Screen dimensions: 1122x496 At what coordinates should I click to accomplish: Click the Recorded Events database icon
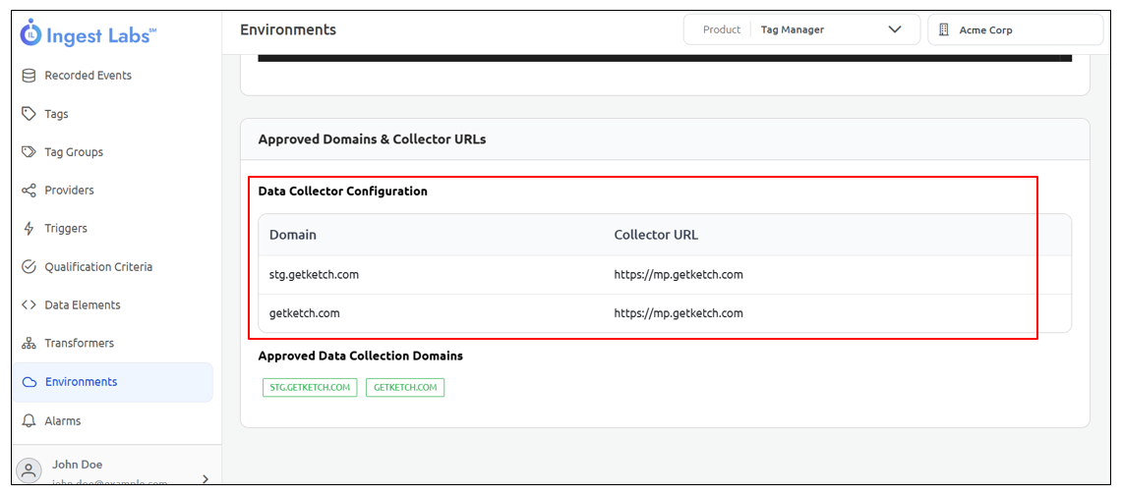pos(29,76)
